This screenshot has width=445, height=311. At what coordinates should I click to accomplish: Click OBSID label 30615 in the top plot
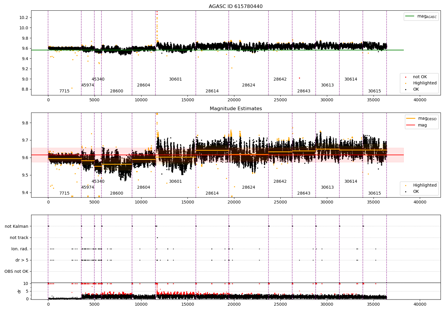[374, 91]
